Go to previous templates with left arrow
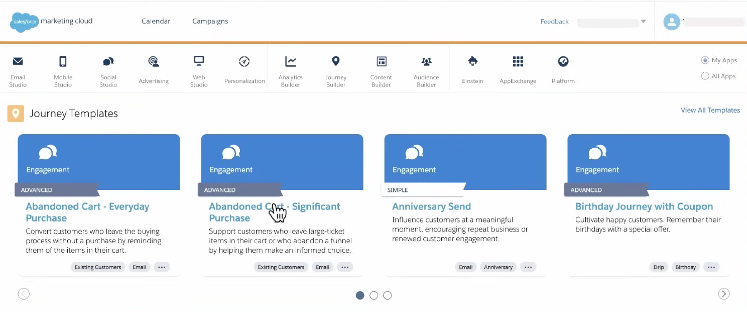This screenshot has width=747, height=312. pyautogui.click(x=24, y=294)
